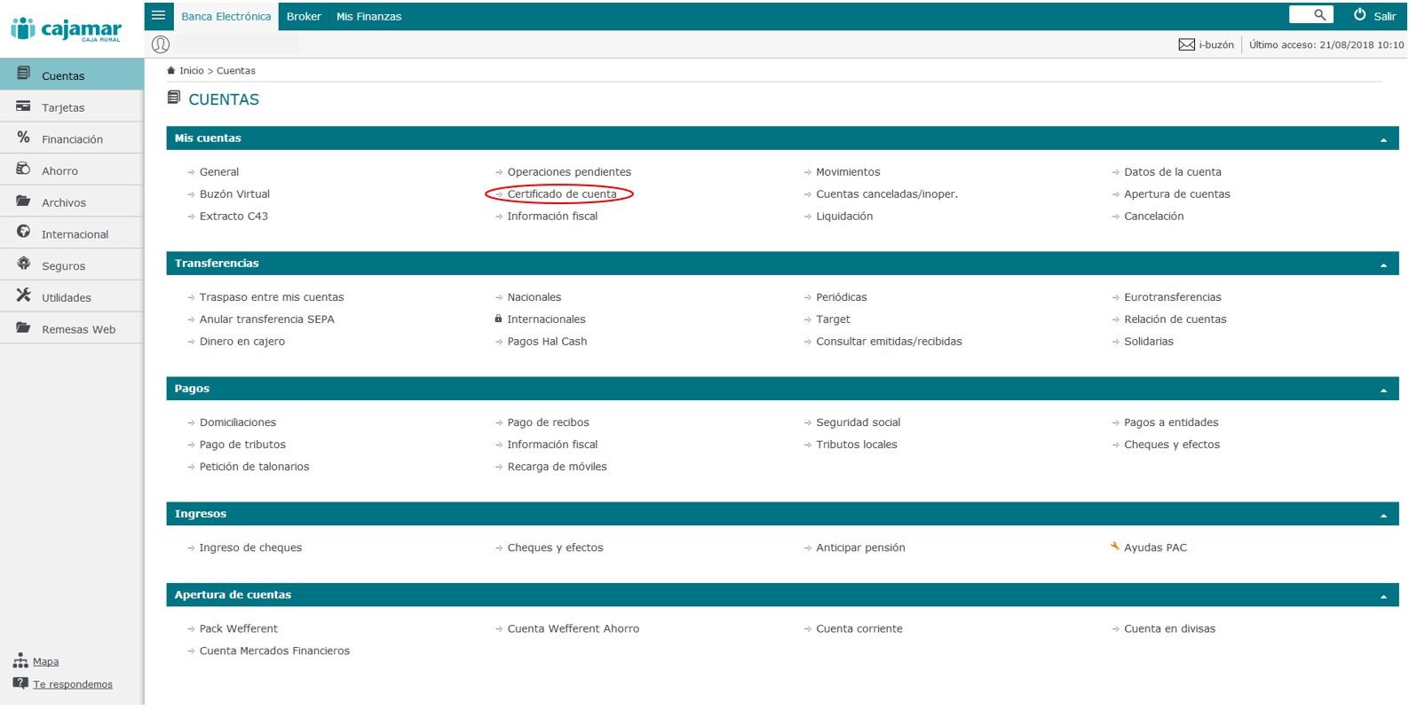
Task: Click the Internacional globe icon
Action: 23,232
